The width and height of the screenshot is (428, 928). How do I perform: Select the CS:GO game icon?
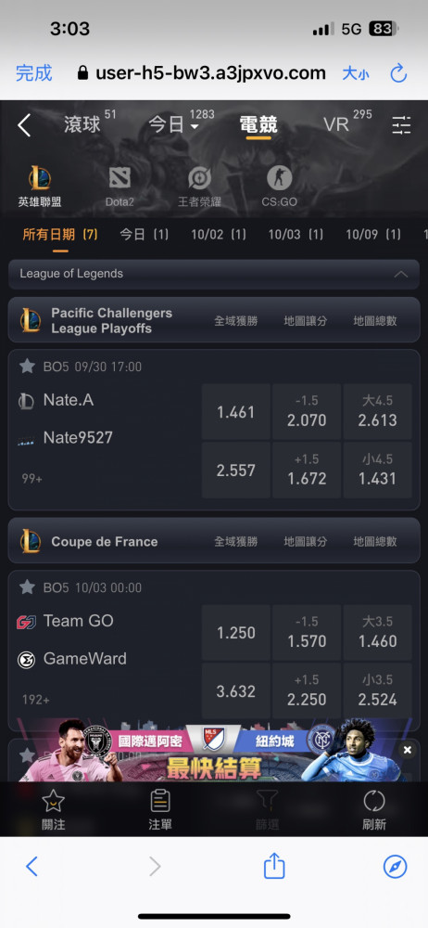click(x=279, y=177)
